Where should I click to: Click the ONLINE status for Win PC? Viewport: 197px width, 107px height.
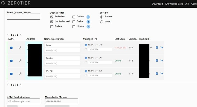click(118, 74)
